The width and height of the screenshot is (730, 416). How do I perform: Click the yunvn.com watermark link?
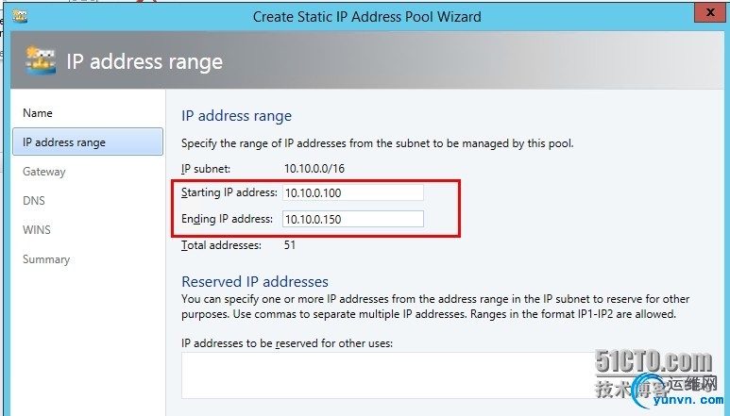point(688,400)
